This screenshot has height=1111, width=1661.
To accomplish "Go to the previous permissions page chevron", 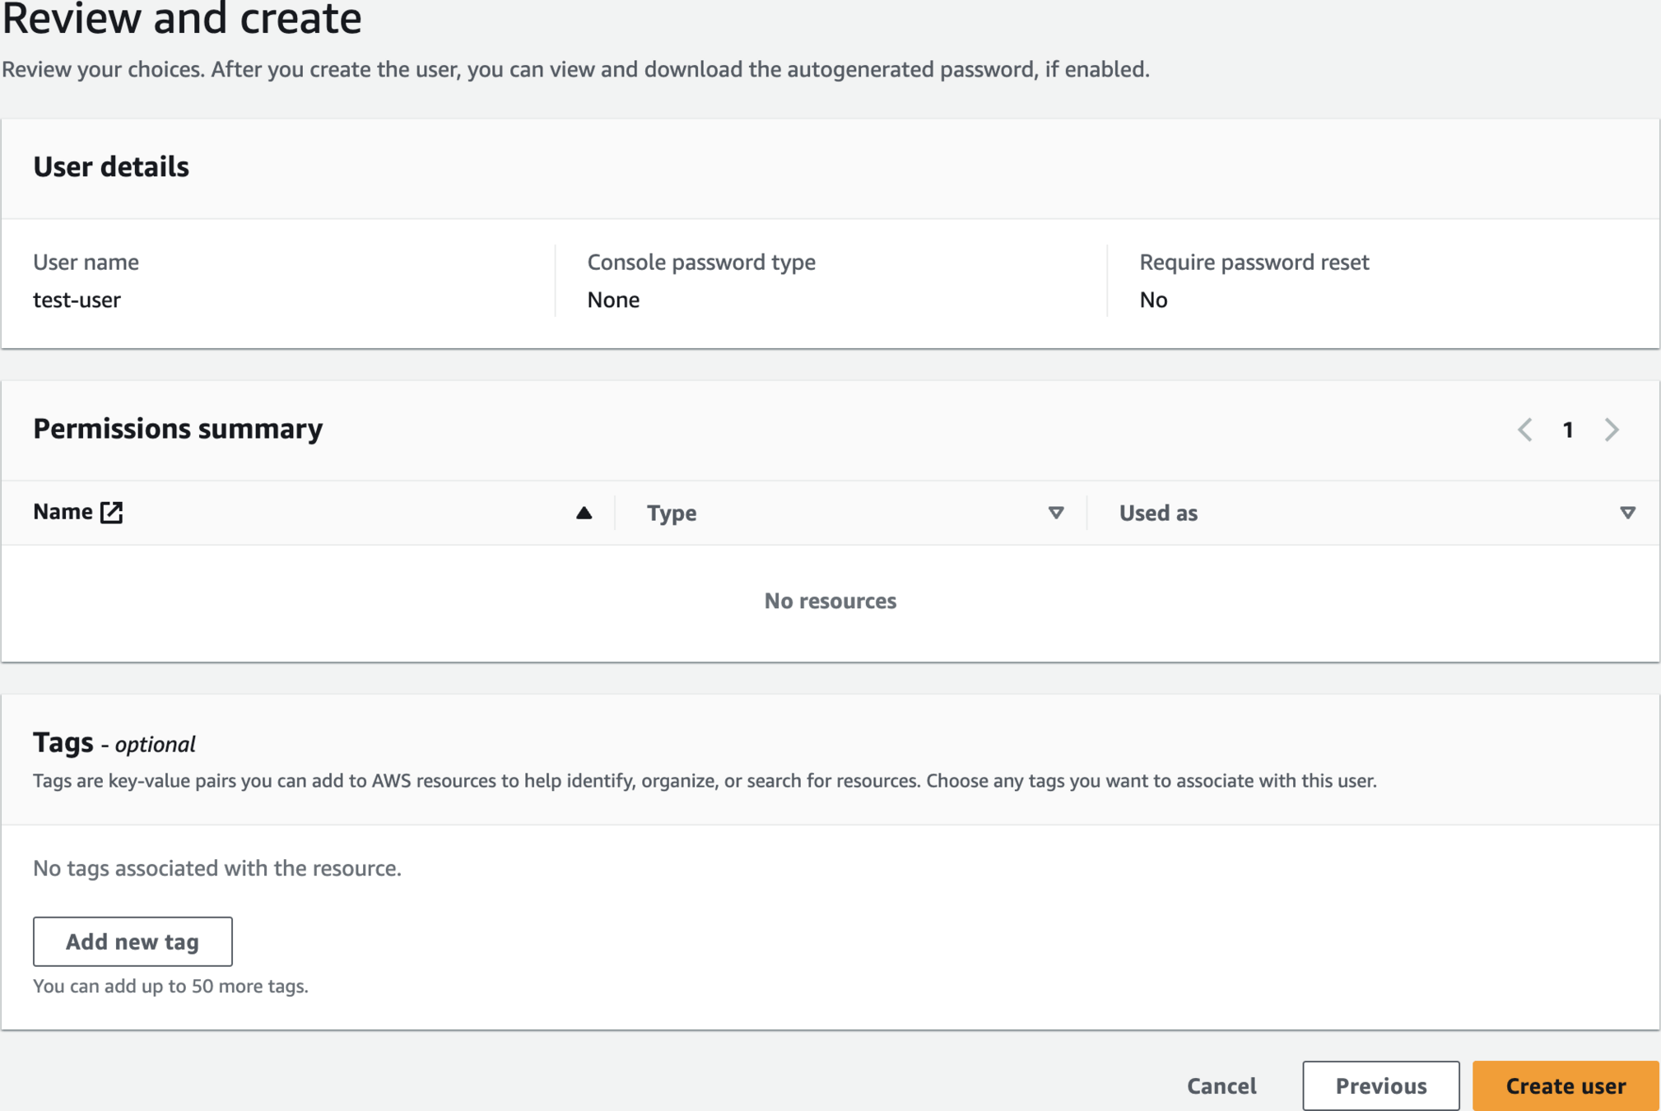I will click(x=1524, y=430).
